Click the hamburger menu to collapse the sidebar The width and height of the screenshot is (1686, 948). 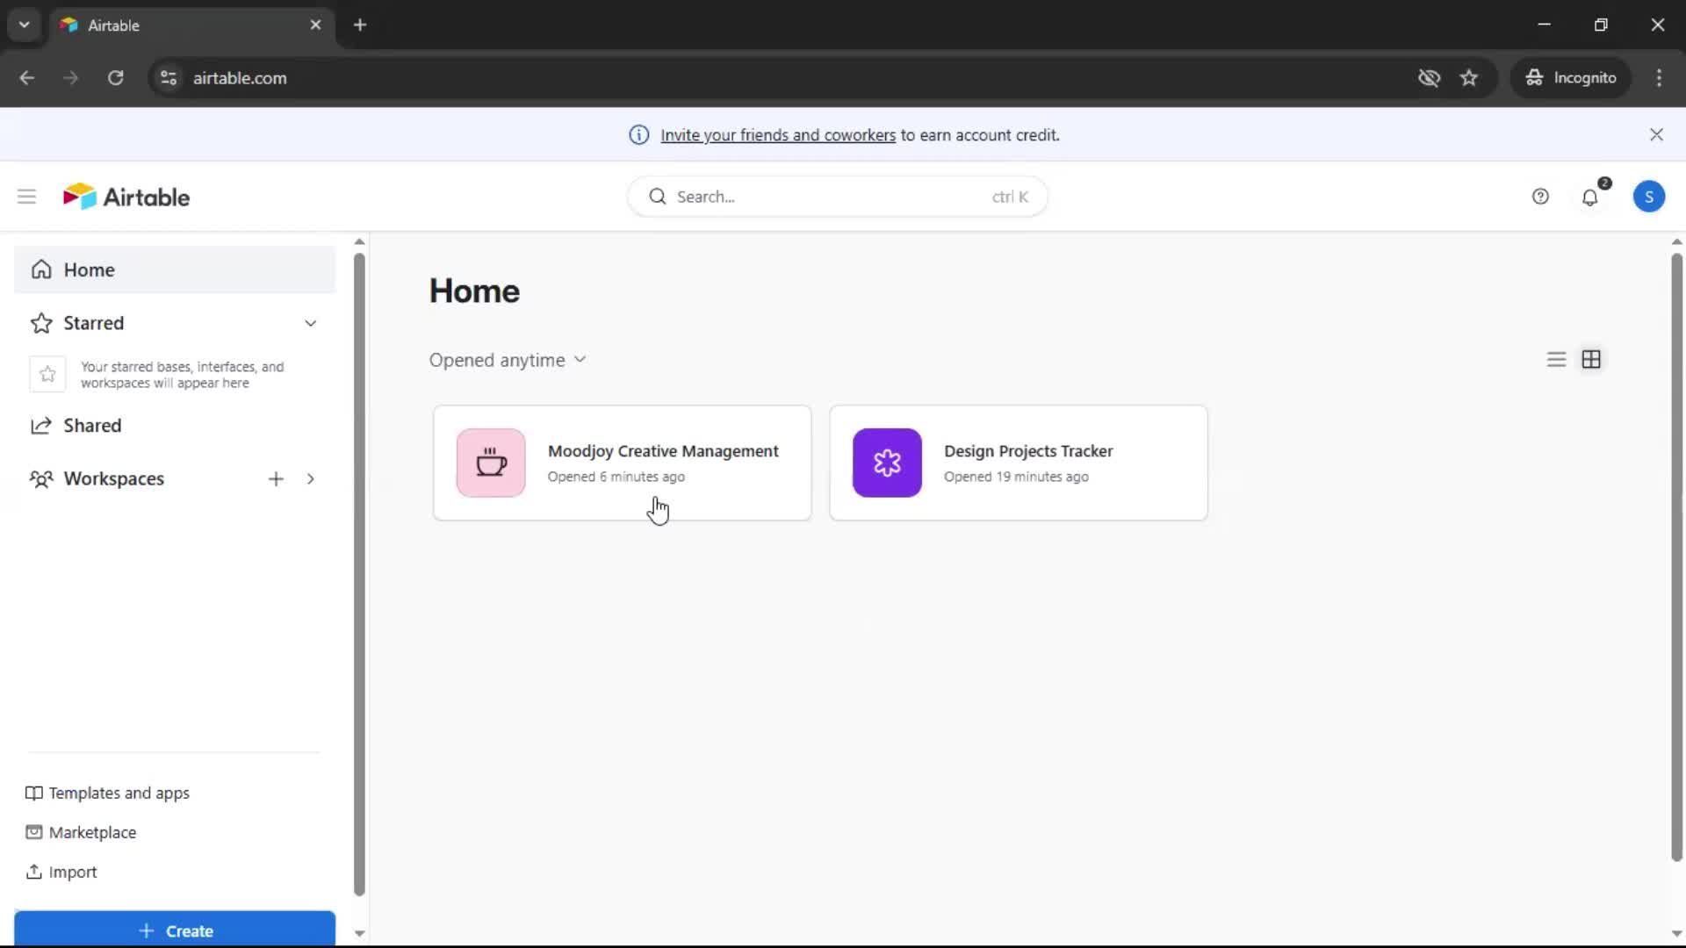click(26, 197)
